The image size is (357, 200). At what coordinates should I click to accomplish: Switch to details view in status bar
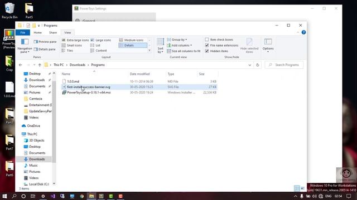click(x=297, y=188)
